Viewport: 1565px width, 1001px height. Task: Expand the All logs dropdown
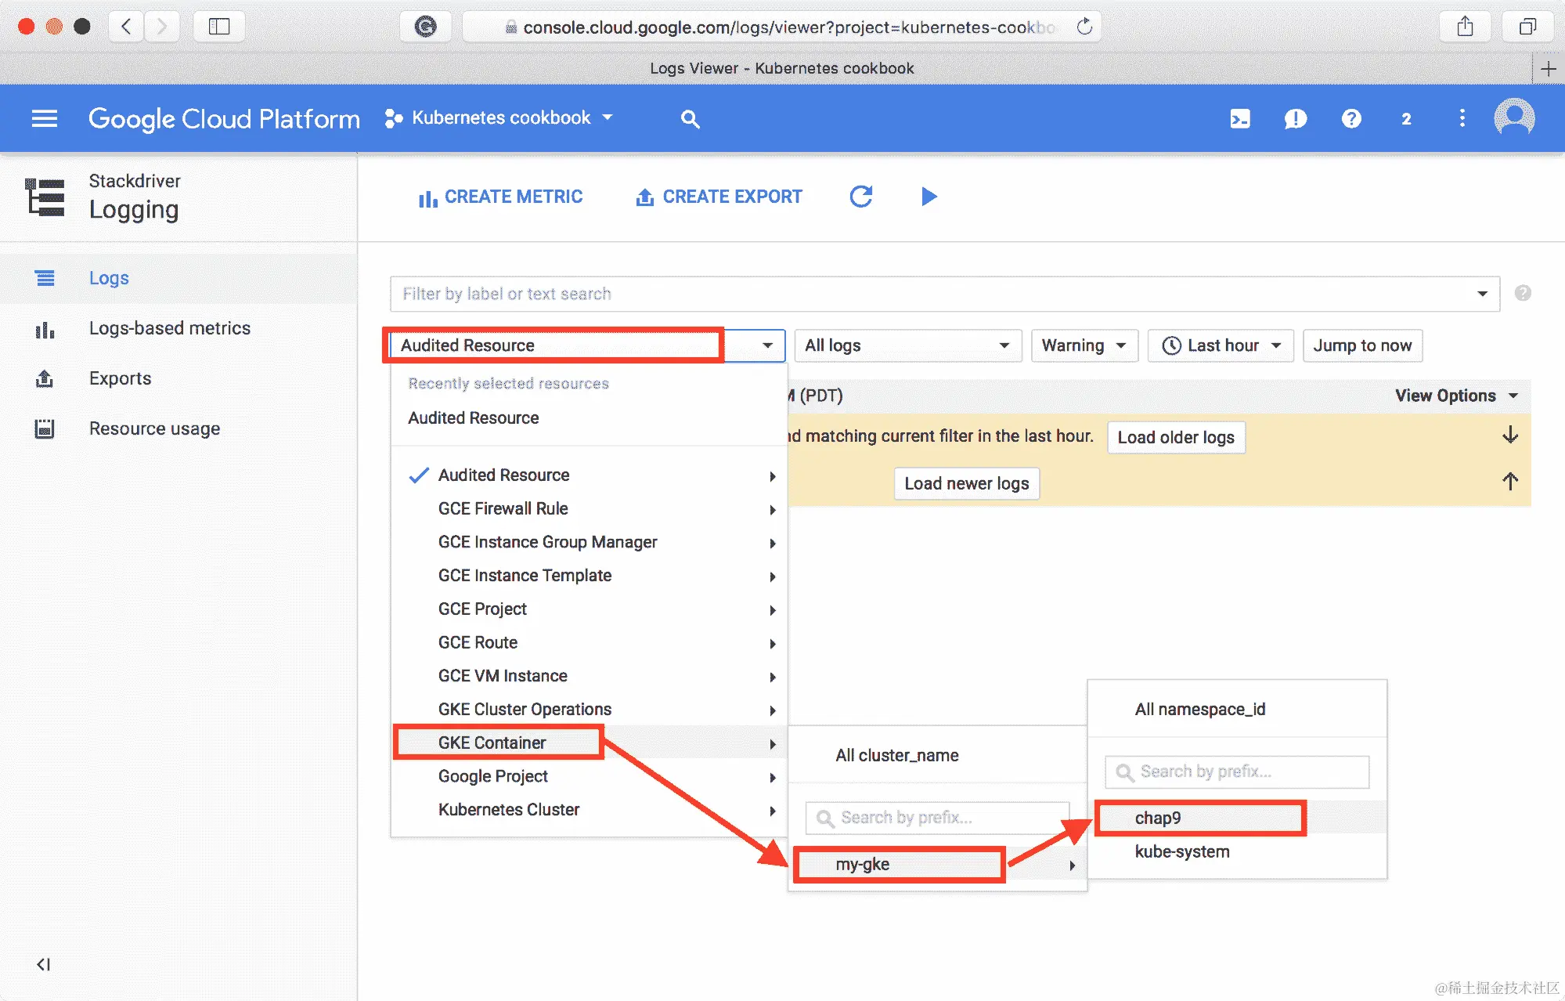pyautogui.click(x=907, y=345)
